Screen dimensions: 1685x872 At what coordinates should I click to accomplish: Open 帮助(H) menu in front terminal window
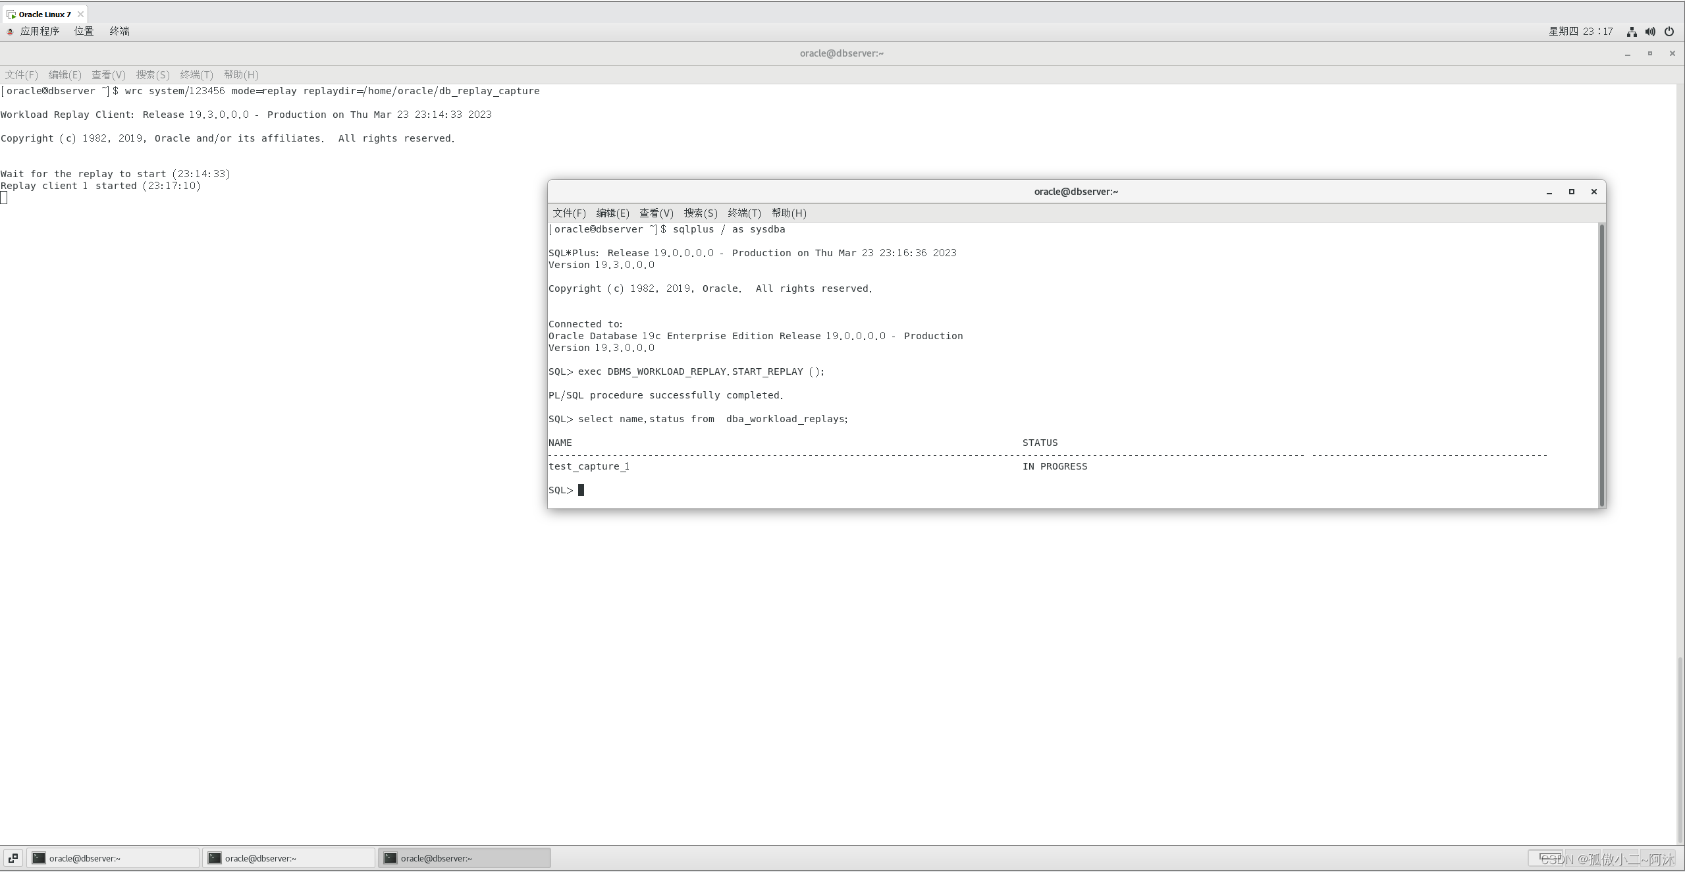click(x=788, y=213)
